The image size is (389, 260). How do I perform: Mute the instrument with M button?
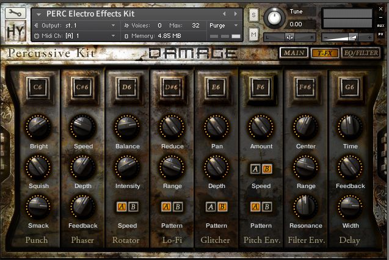[x=253, y=34]
